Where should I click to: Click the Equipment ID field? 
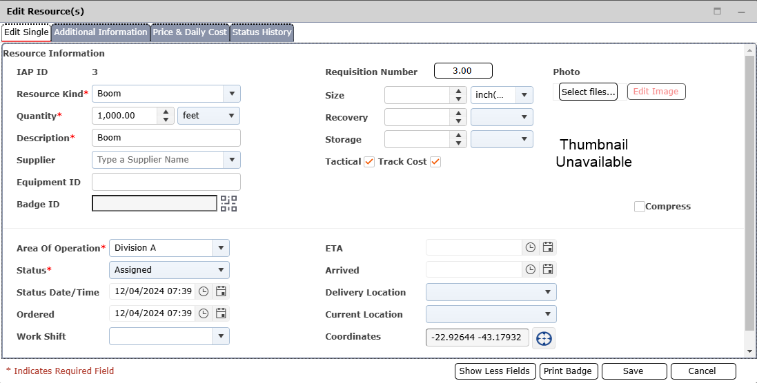pyautogui.click(x=166, y=182)
